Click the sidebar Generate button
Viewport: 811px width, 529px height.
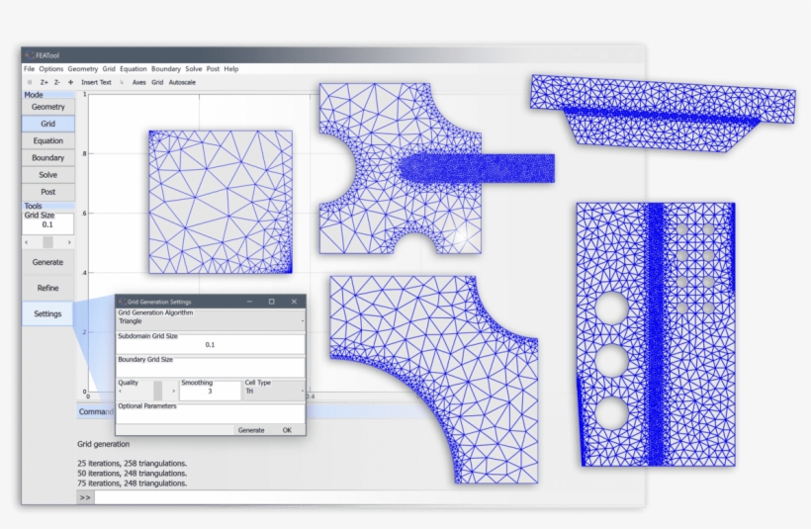[48, 262]
